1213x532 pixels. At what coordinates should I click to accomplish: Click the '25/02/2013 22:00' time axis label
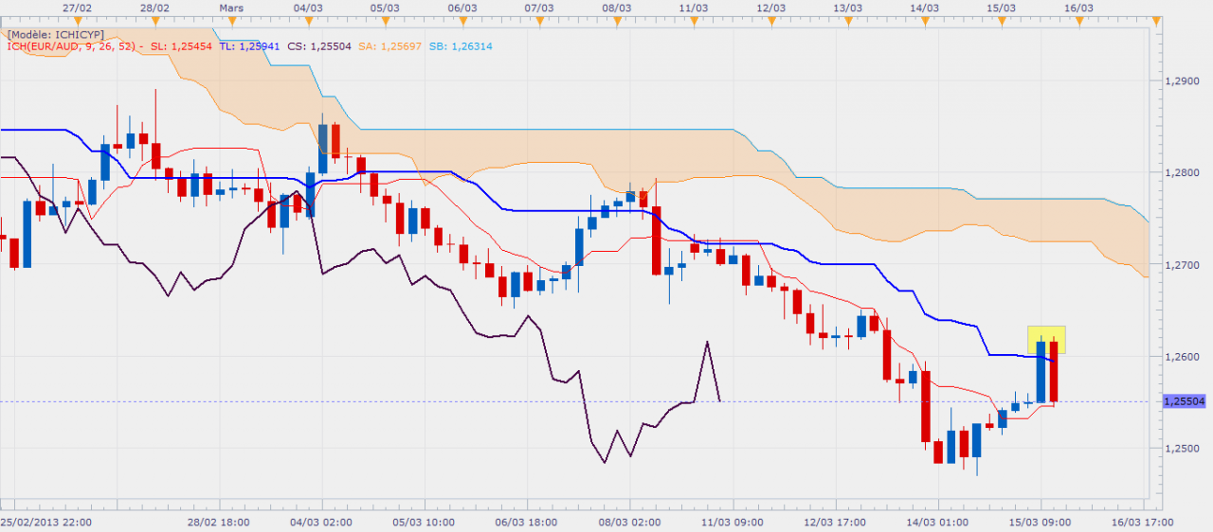[x=45, y=522]
